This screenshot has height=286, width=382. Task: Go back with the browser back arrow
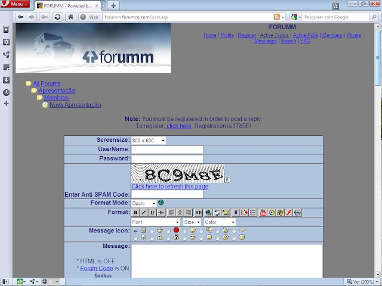20,17
